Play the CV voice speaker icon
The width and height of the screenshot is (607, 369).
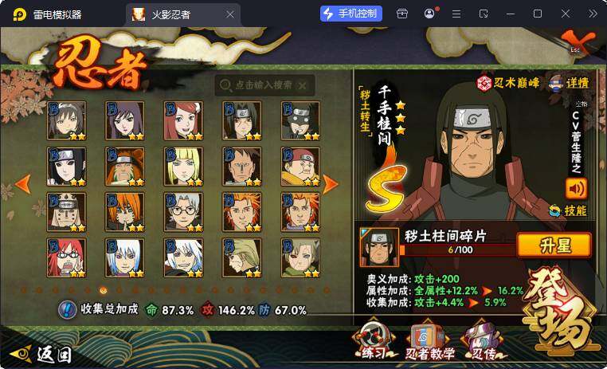(x=576, y=189)
